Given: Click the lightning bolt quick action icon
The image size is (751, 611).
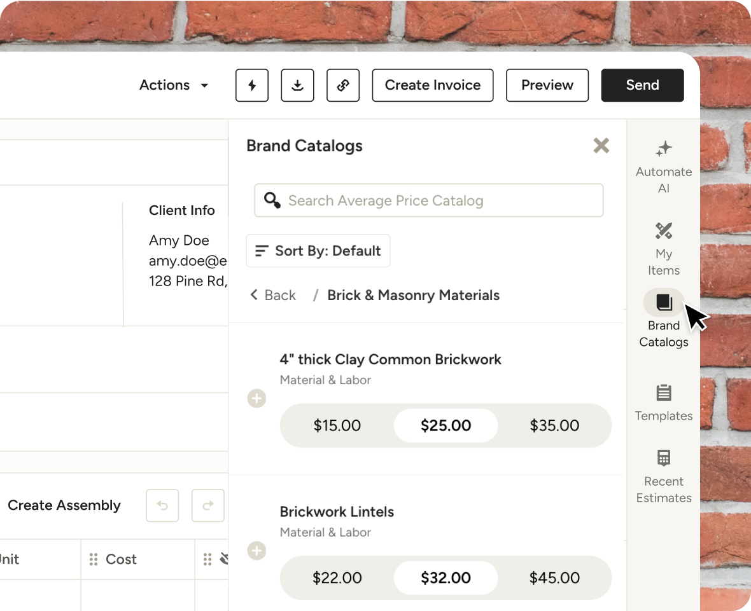Looking at the screenshot, I should [252, 85].
